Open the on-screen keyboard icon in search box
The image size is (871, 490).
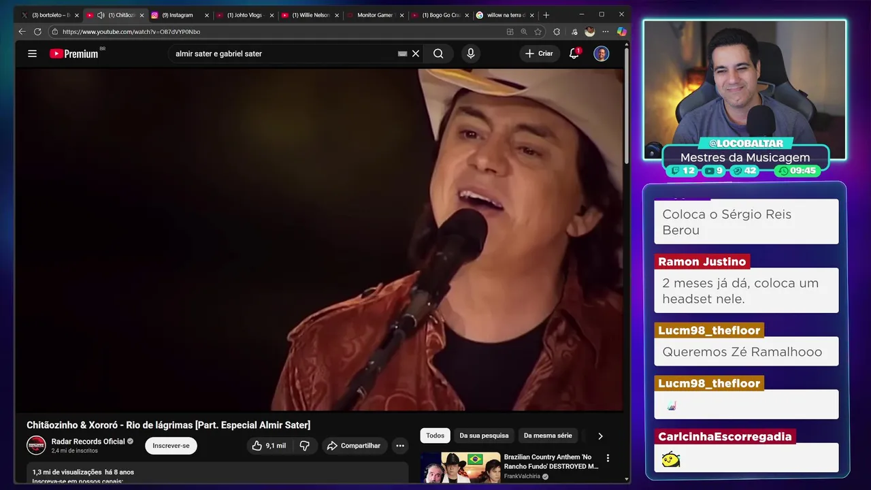402,54
